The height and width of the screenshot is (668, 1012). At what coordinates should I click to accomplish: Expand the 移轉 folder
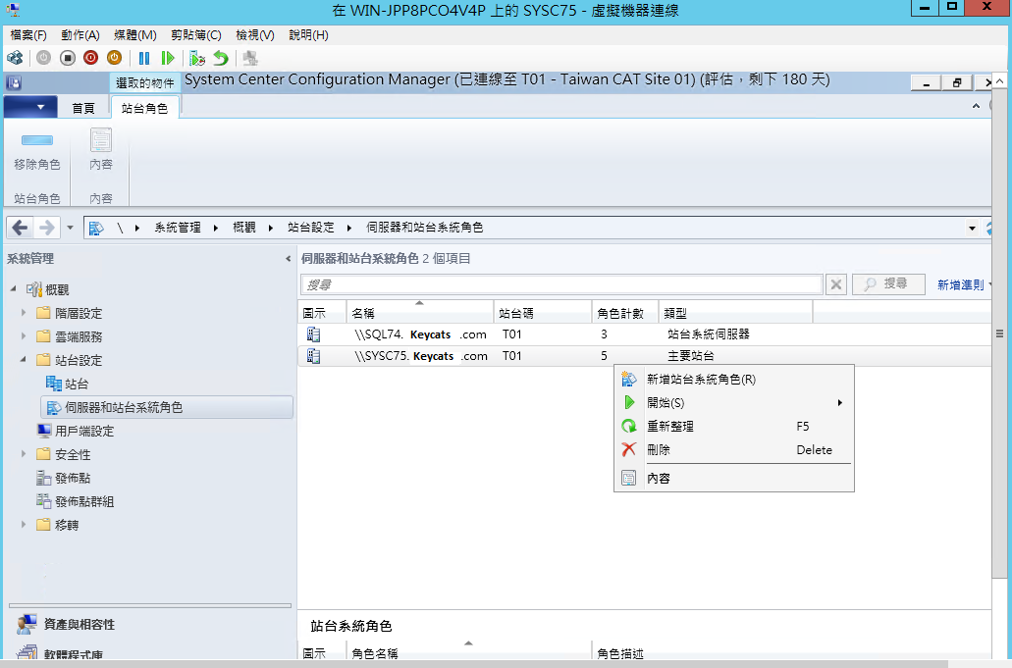pyautogui.click(x=24, y=524)
